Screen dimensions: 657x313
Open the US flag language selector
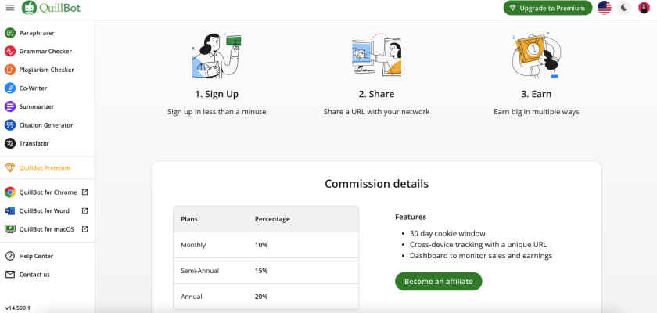click(x=604, y=8)
